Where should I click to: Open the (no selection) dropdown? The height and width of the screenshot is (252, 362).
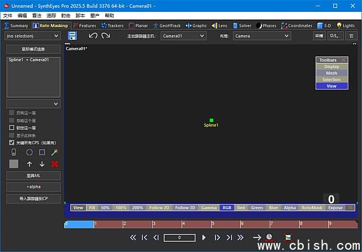[33, 36]
